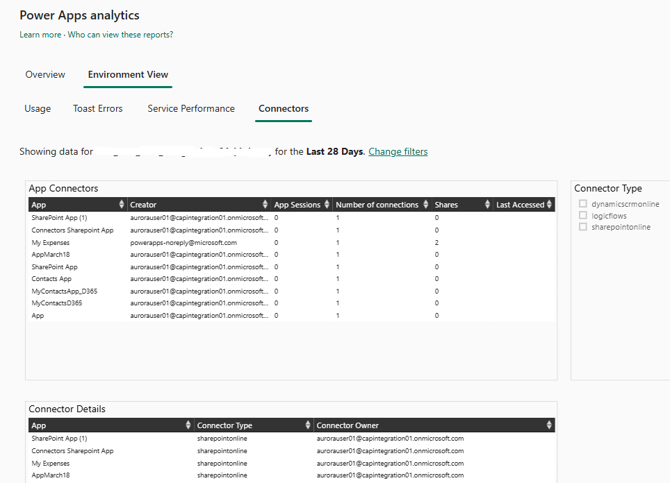Switch to the Overview tab
This screenshot has height=483, width=670.
[45, 75]
